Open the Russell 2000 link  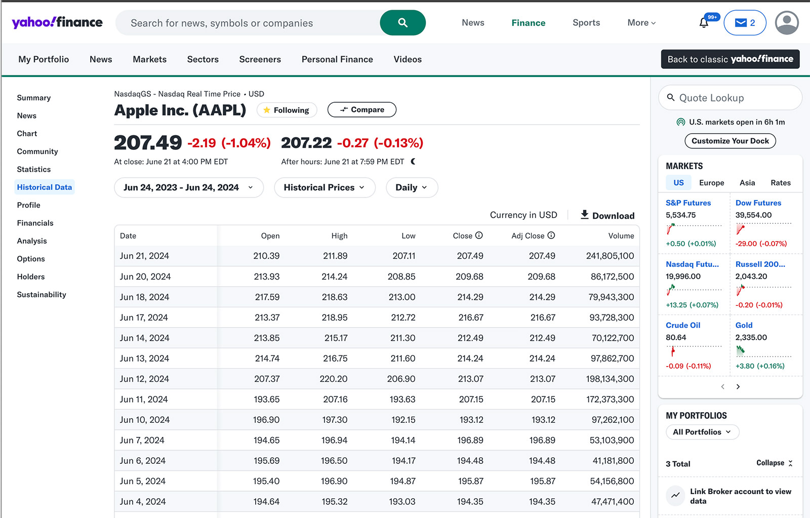click(760, 264)
